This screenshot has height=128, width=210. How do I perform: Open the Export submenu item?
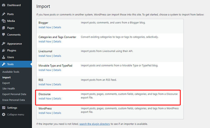(x=6, y=83)
